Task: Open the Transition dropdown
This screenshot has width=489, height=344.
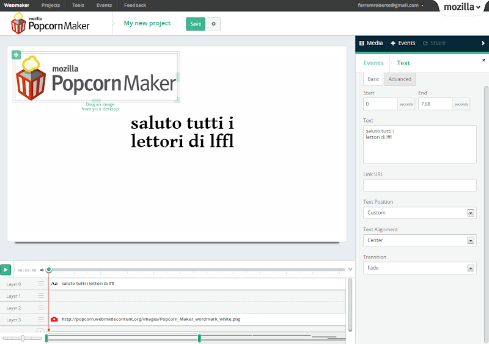Action: [420, 268]
